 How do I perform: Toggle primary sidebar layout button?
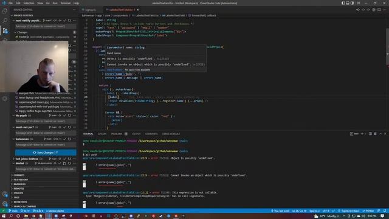click(x=343, y=3)
